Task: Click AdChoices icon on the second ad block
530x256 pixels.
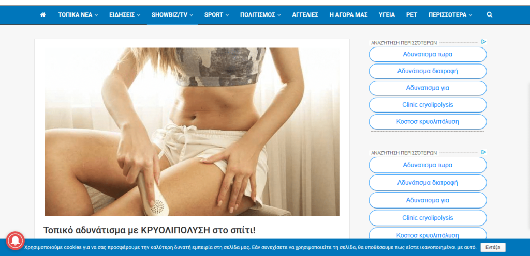Action: 483,152
